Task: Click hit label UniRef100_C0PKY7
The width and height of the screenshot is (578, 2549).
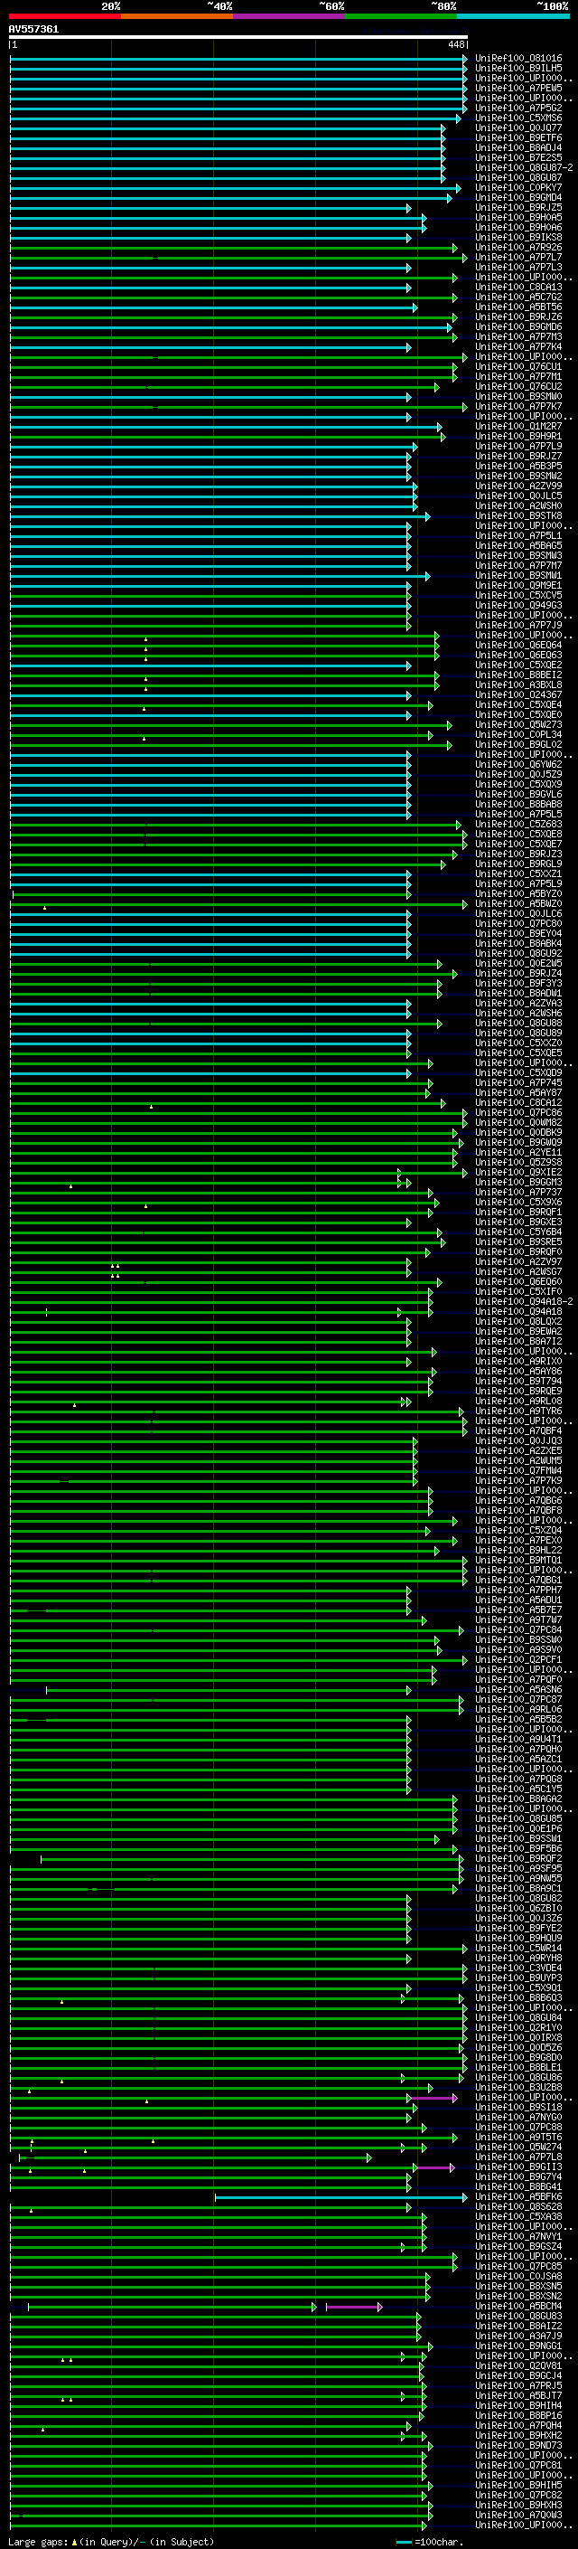Action: (518, 187)
